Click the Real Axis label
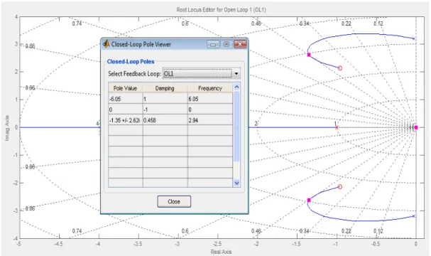Screen dimensions: 431x256 222,252
